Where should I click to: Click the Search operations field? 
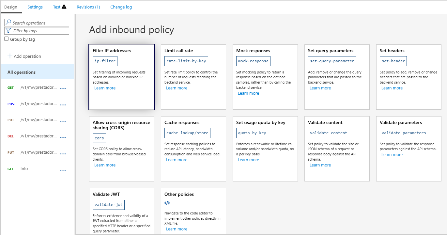[37, 23]
